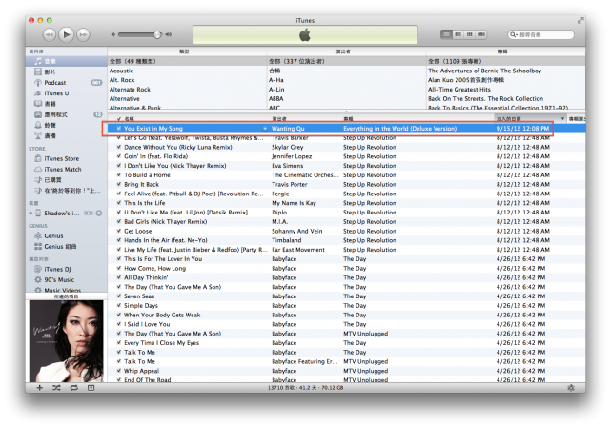Uncheck Goin' In checkbox
The image size is (610, 428).
tap(119, 156)
